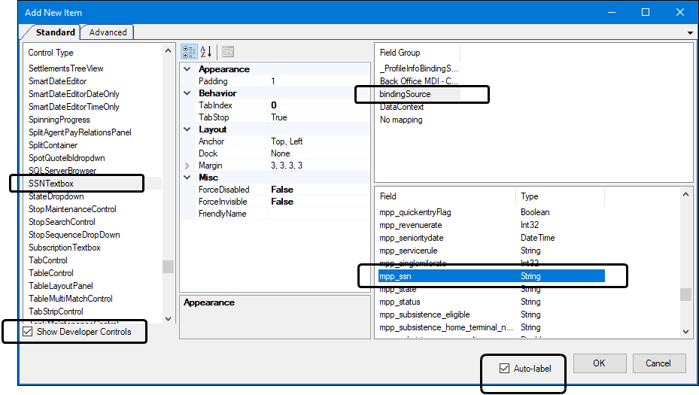Collapse the Behavior property category
699x395 pixels.
(187, 93)
